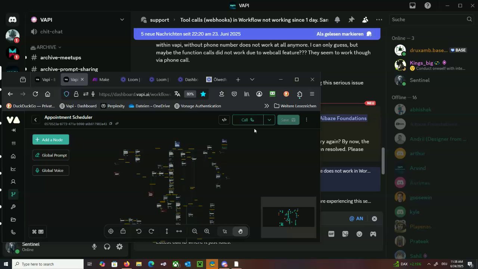The image size is (478, 269).
Task: Open Vapi phone numbers icon
Action: tap(13, 232)
